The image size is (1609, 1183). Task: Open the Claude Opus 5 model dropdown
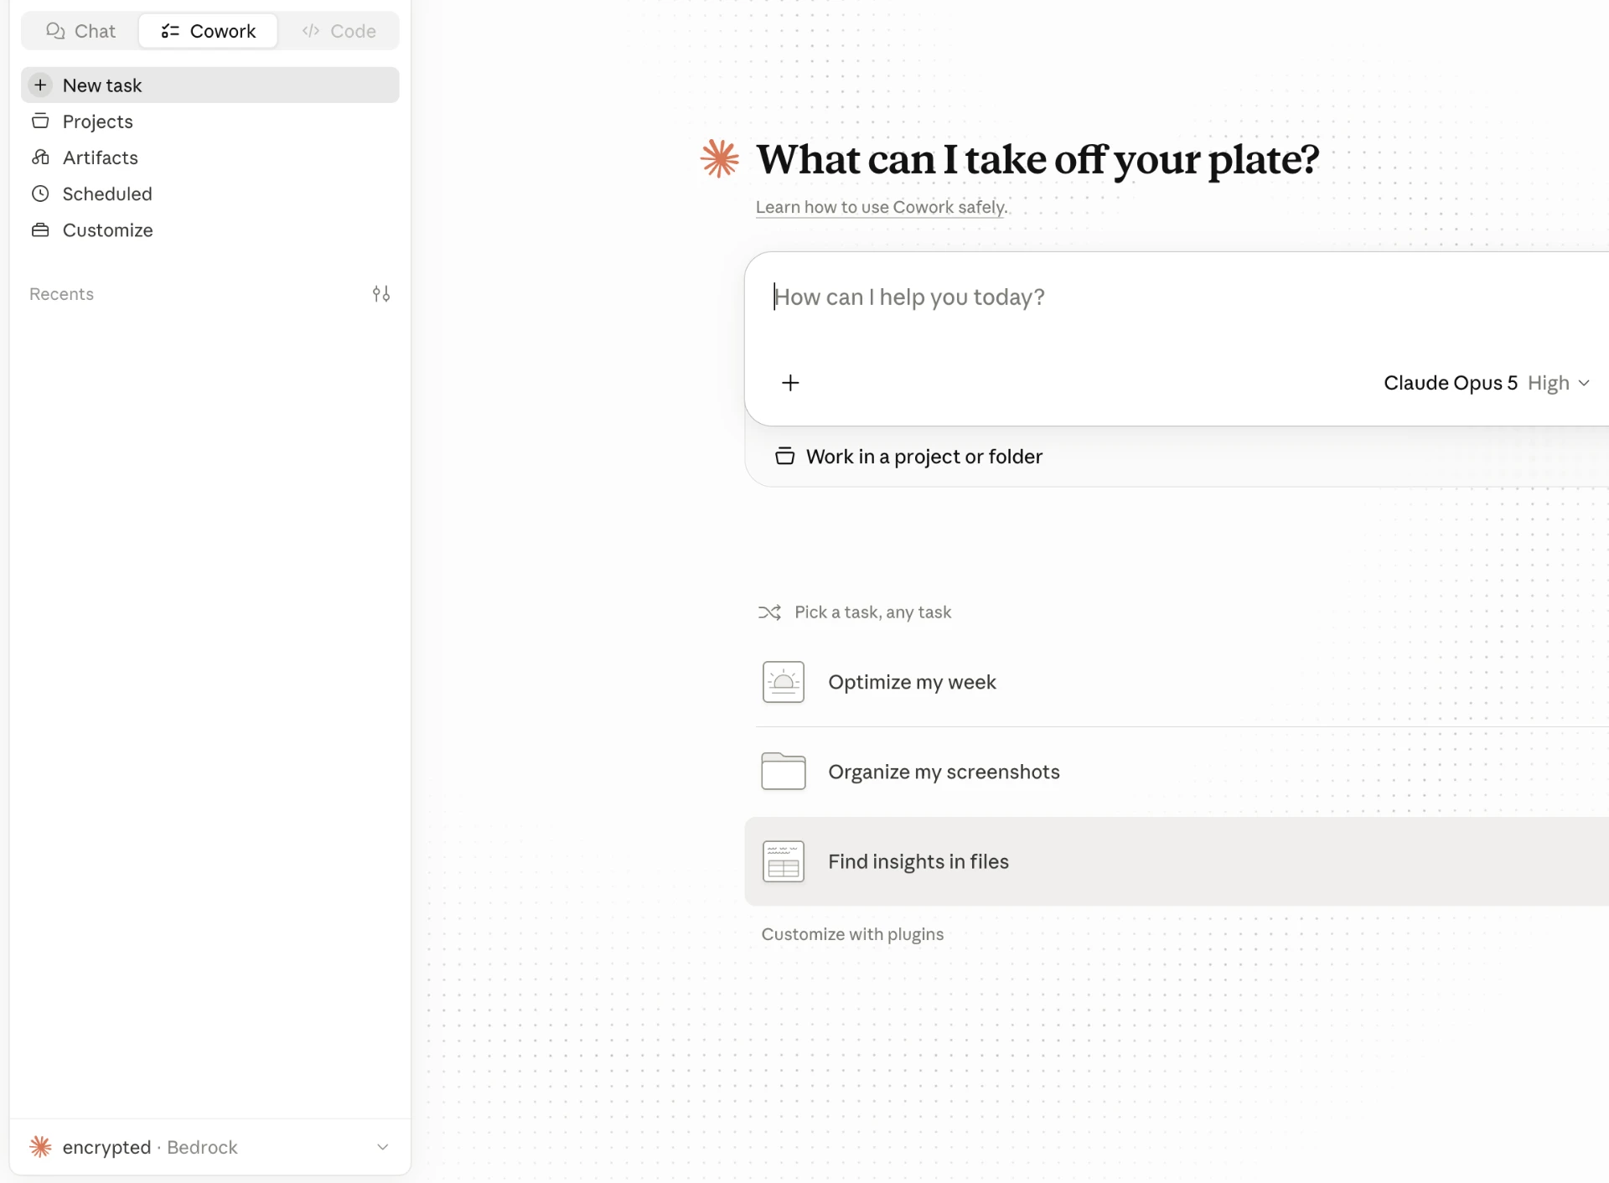click(1487, 383)
